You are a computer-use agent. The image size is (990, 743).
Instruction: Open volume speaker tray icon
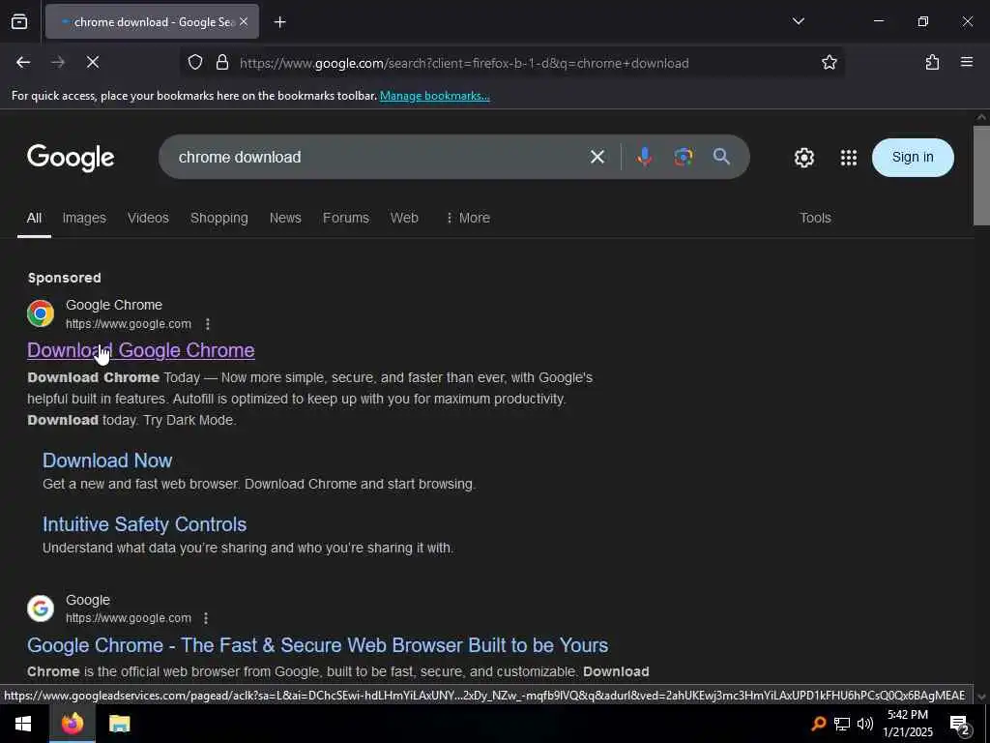pyautogui.click(x=865, y=724)
